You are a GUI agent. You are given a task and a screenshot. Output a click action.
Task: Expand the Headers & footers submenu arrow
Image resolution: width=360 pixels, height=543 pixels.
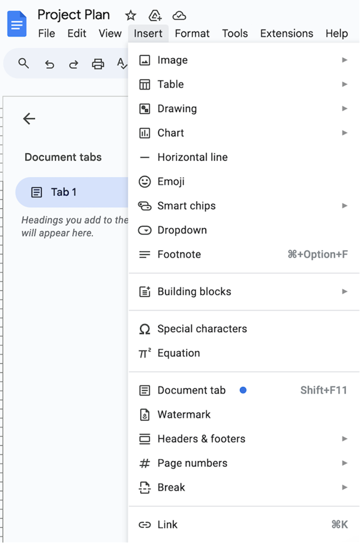[x=344, y=439]
